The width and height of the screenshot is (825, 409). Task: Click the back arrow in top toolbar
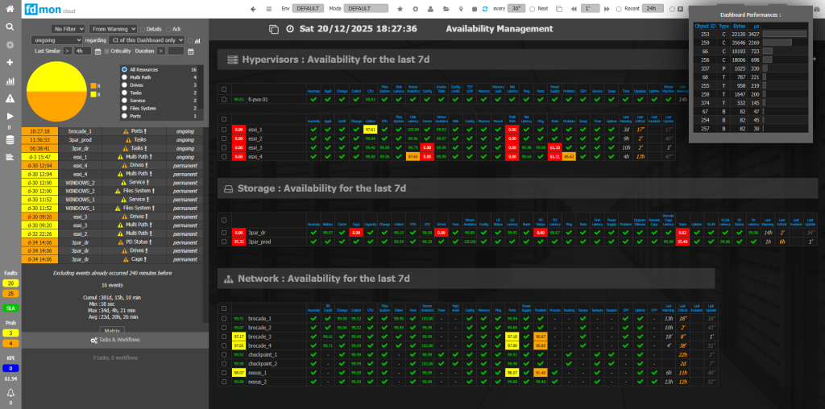[x=255, y=8]
